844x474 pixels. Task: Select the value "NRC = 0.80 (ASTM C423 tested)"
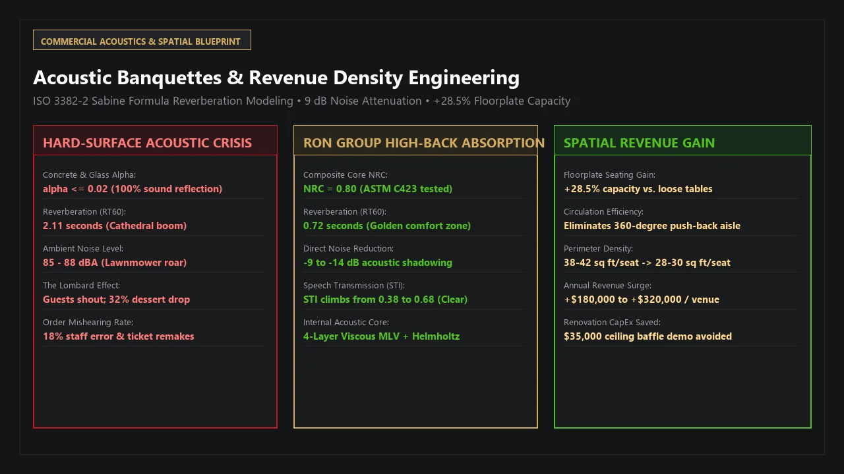tap(378, 189)
